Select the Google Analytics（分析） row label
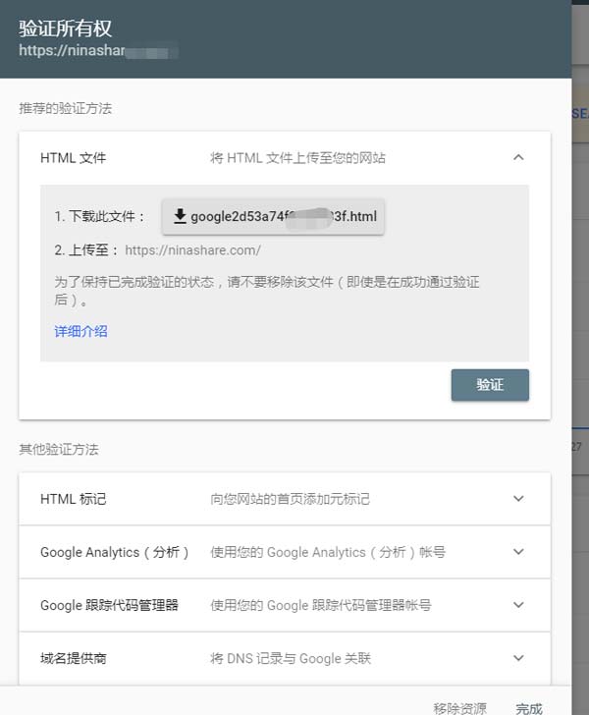This screenshot has height=715, width=589. pos(115,552)
